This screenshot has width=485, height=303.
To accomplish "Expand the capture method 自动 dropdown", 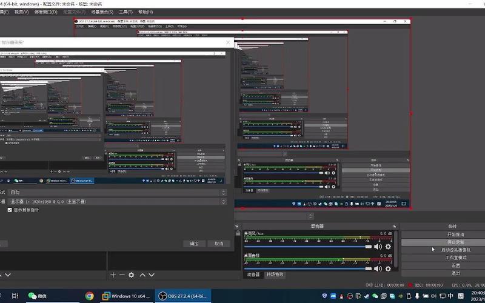I will point(115,192).
